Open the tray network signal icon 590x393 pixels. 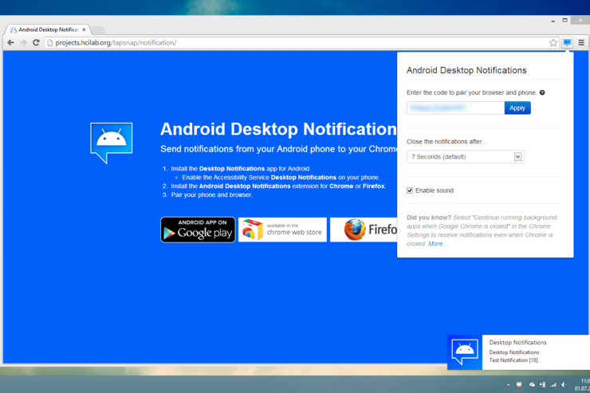tap(553, 384)
